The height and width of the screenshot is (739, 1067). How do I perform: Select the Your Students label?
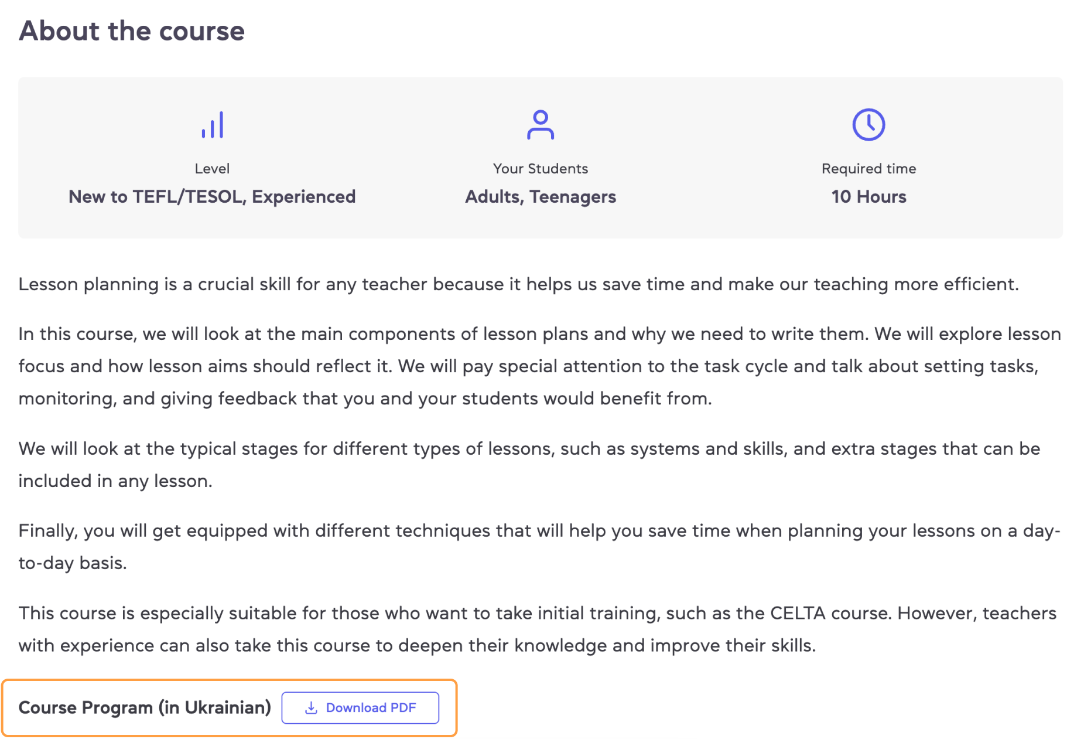(x=540, y=169)
